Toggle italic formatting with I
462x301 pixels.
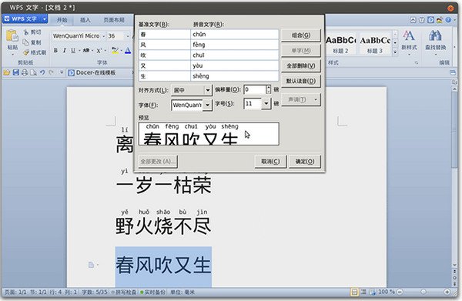point(64,51)
